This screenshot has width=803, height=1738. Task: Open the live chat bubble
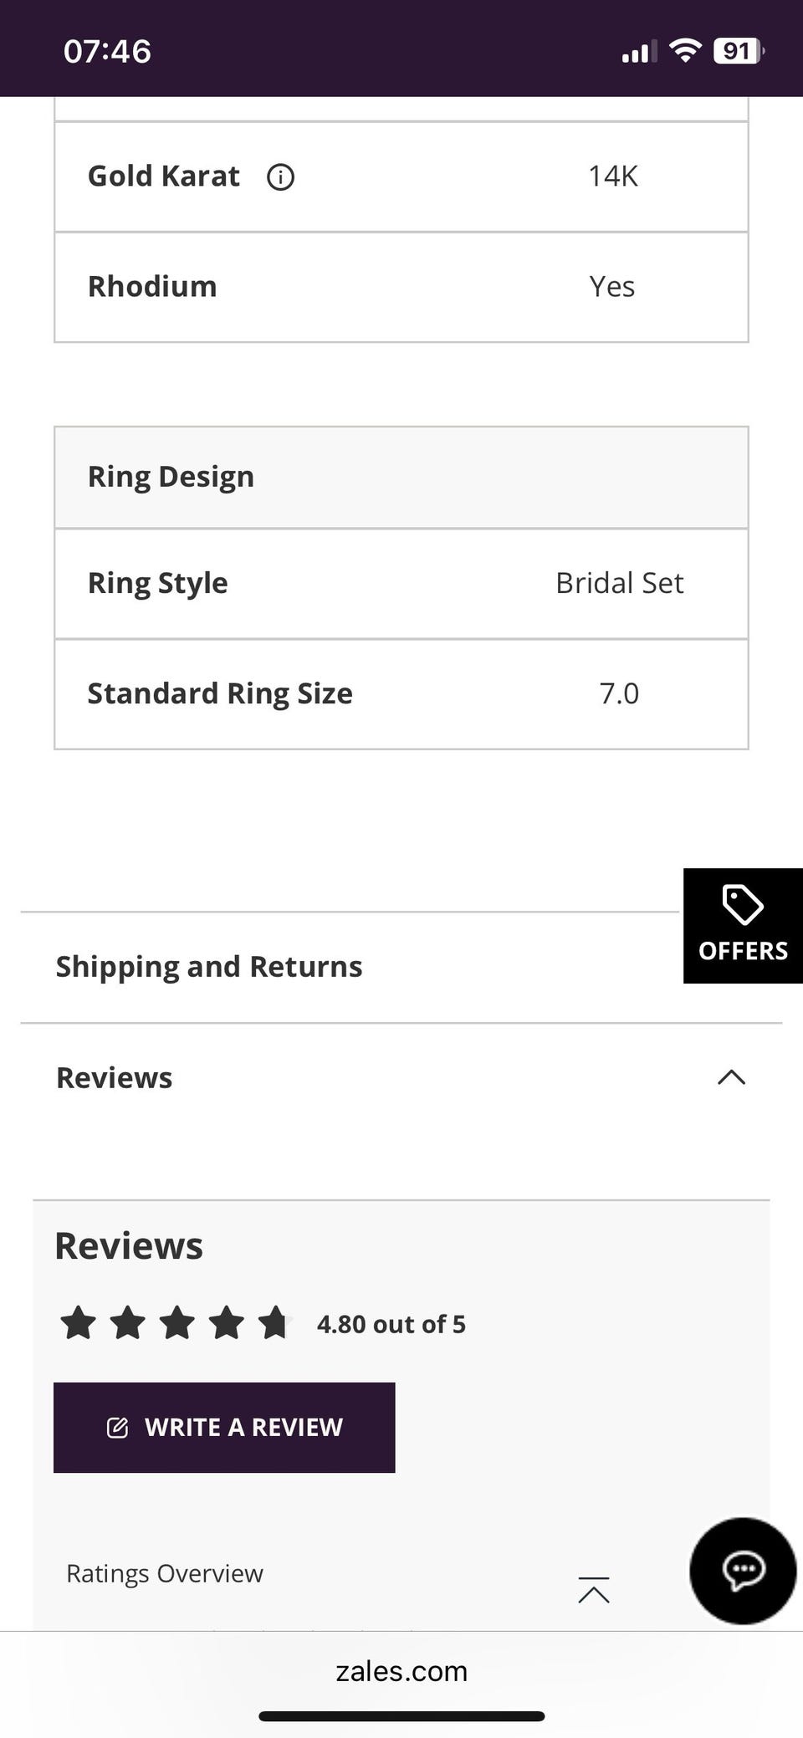tap(743, 1571)
